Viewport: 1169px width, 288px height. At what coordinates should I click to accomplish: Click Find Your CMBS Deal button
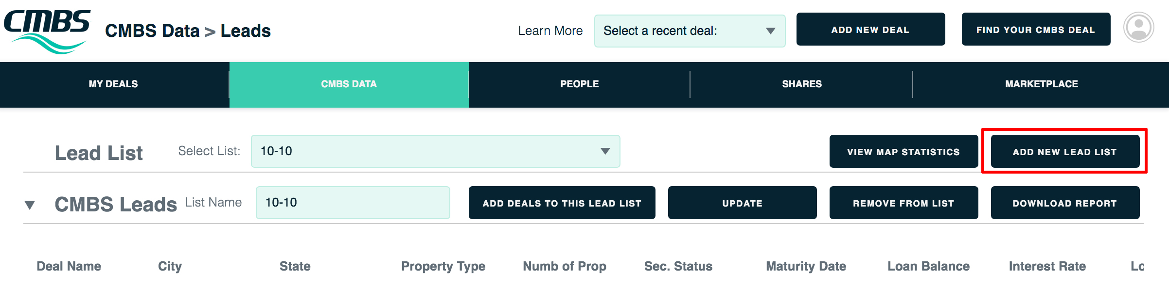point(1036,30)
